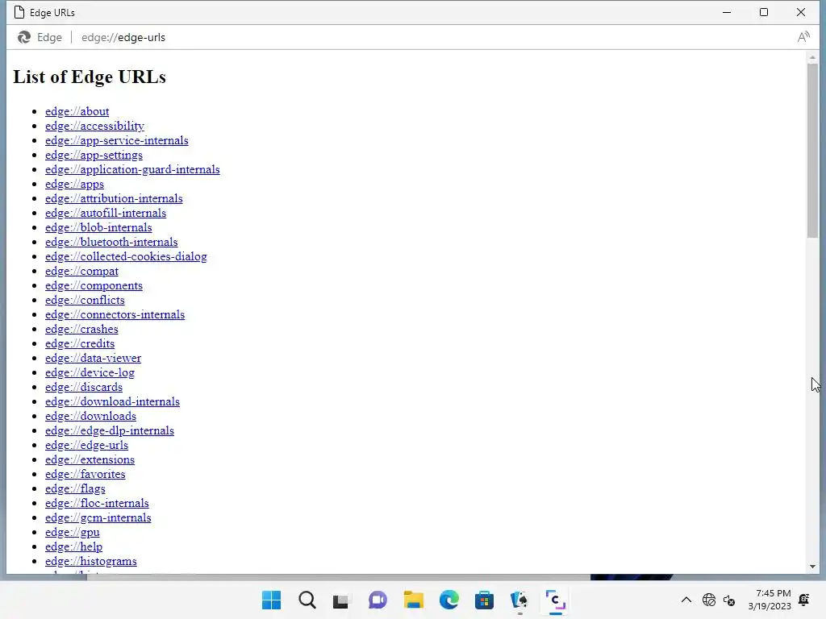Select the edge://device-log link

(x=90, y=372)
